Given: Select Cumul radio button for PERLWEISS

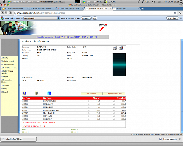Looking at the screenshot, I should tap(114, 107).
